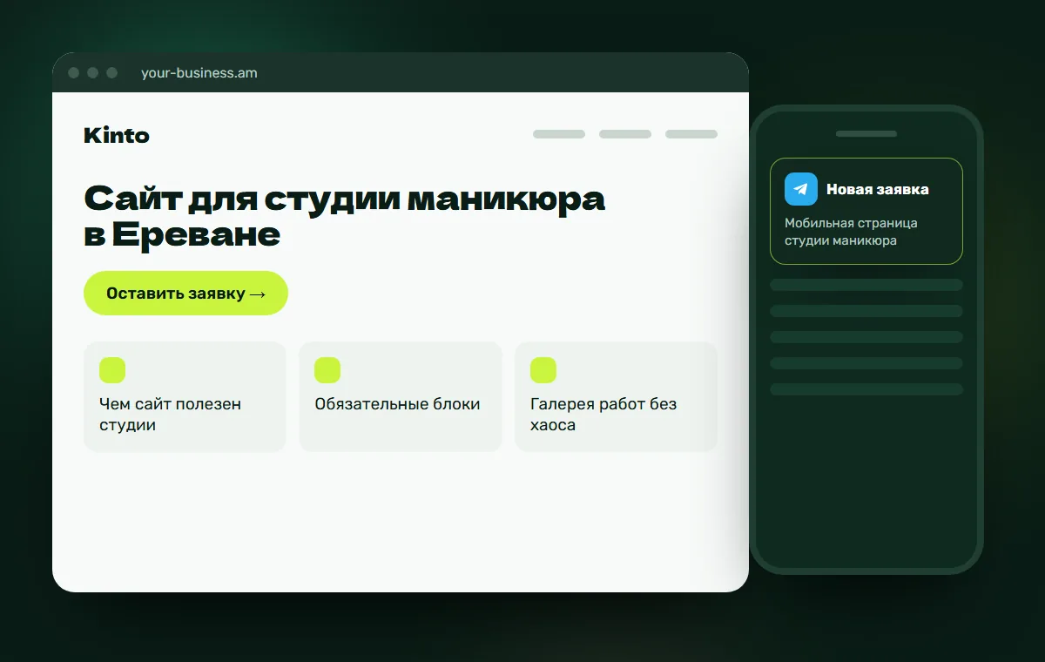The image size is (1045, 662).
Task: Click the green icon above Чем сайт полезен
Action: tap(112, 370)
